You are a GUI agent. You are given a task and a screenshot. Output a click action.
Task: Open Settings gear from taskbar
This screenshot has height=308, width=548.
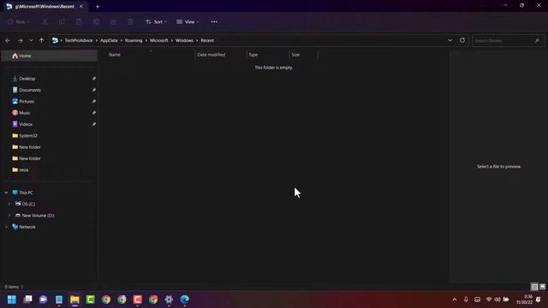click(x=169, y=299)
